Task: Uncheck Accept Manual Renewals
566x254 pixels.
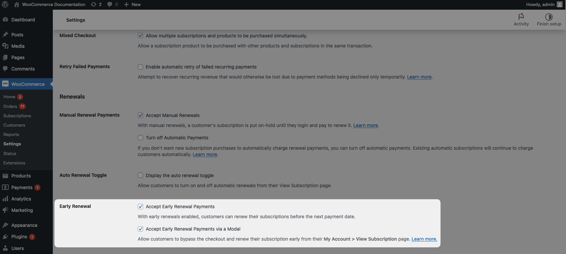Action: click(140, 115)
